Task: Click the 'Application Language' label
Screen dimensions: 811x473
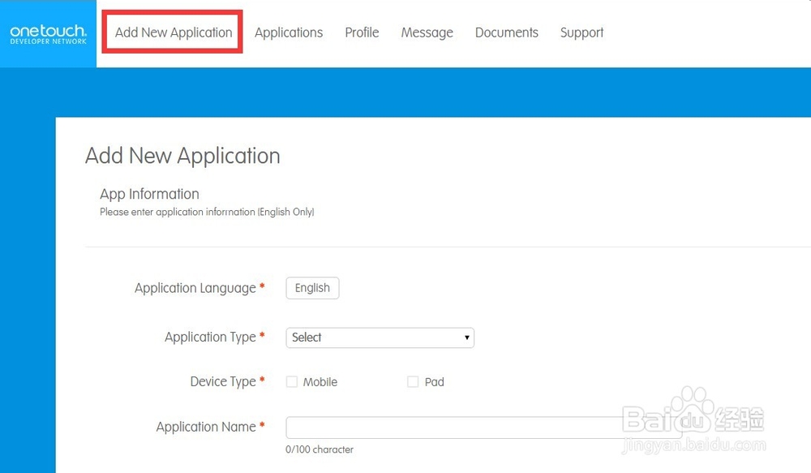Action: [x=195, y=288]
